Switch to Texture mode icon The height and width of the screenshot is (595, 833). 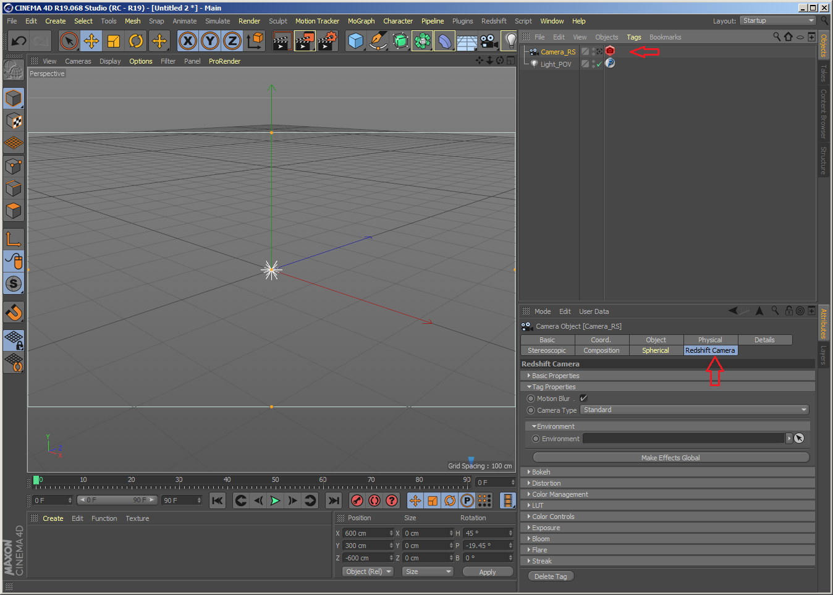(x=14, y=121)
